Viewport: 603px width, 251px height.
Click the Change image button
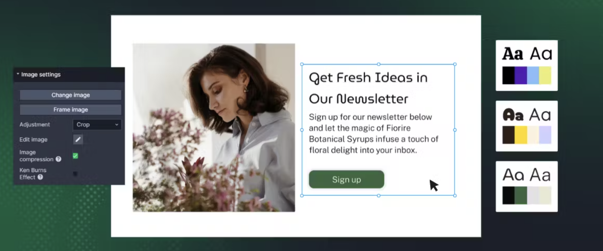(71, 95)
